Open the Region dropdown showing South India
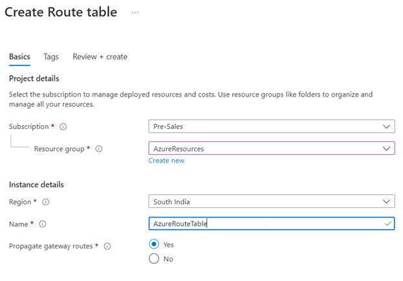The width and height of the screenshot is (403, 281). coord(272,201)
